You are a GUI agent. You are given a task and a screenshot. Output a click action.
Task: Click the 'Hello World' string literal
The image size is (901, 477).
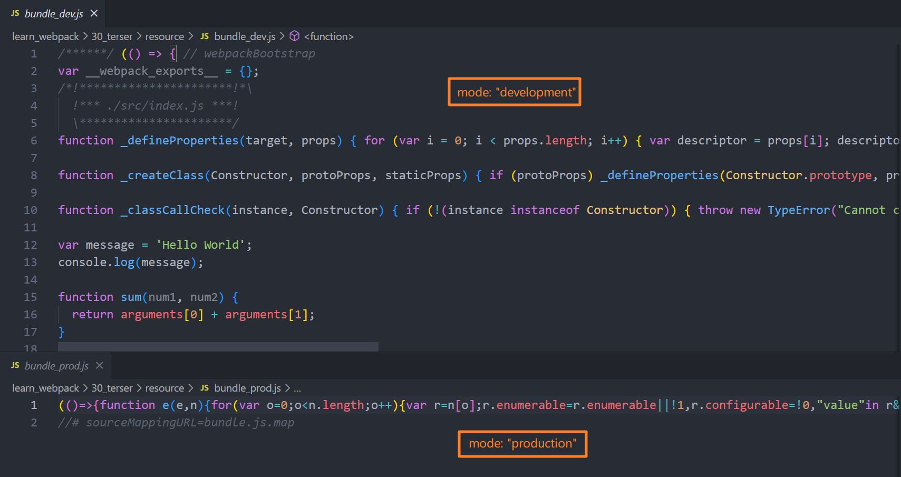point(200,245)
